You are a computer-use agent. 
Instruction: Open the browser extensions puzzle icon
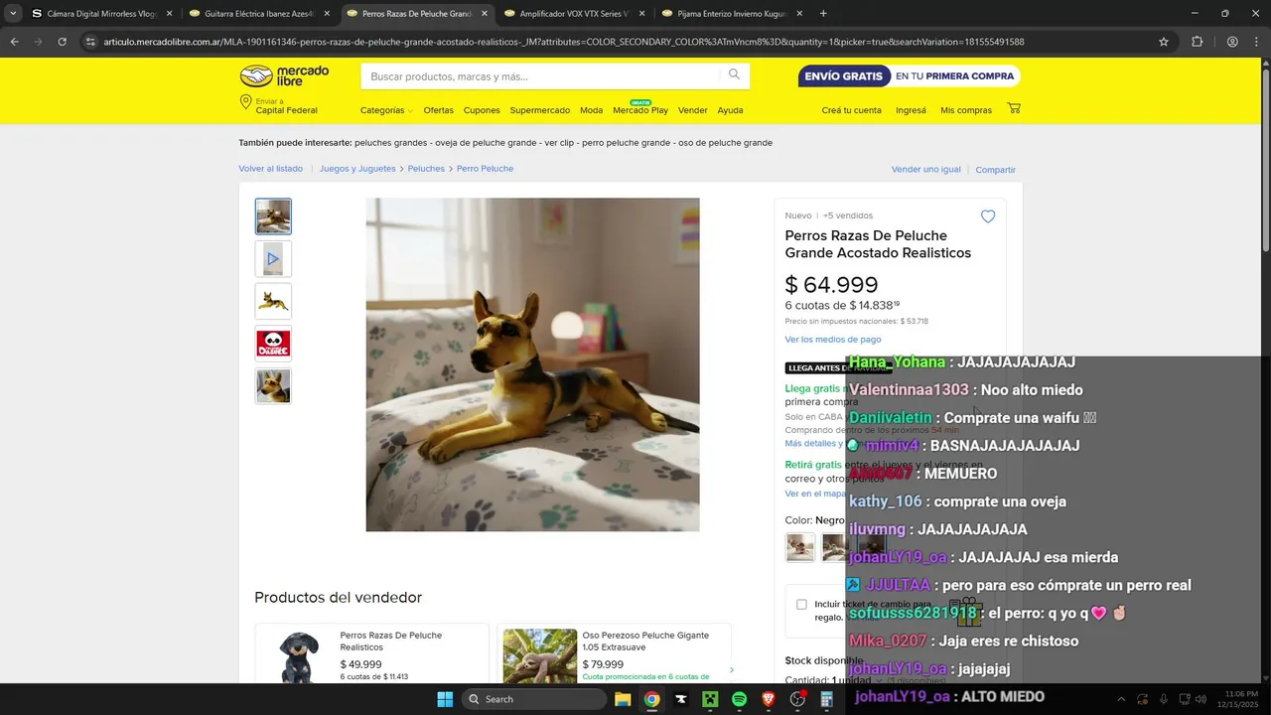point(1197,42)
